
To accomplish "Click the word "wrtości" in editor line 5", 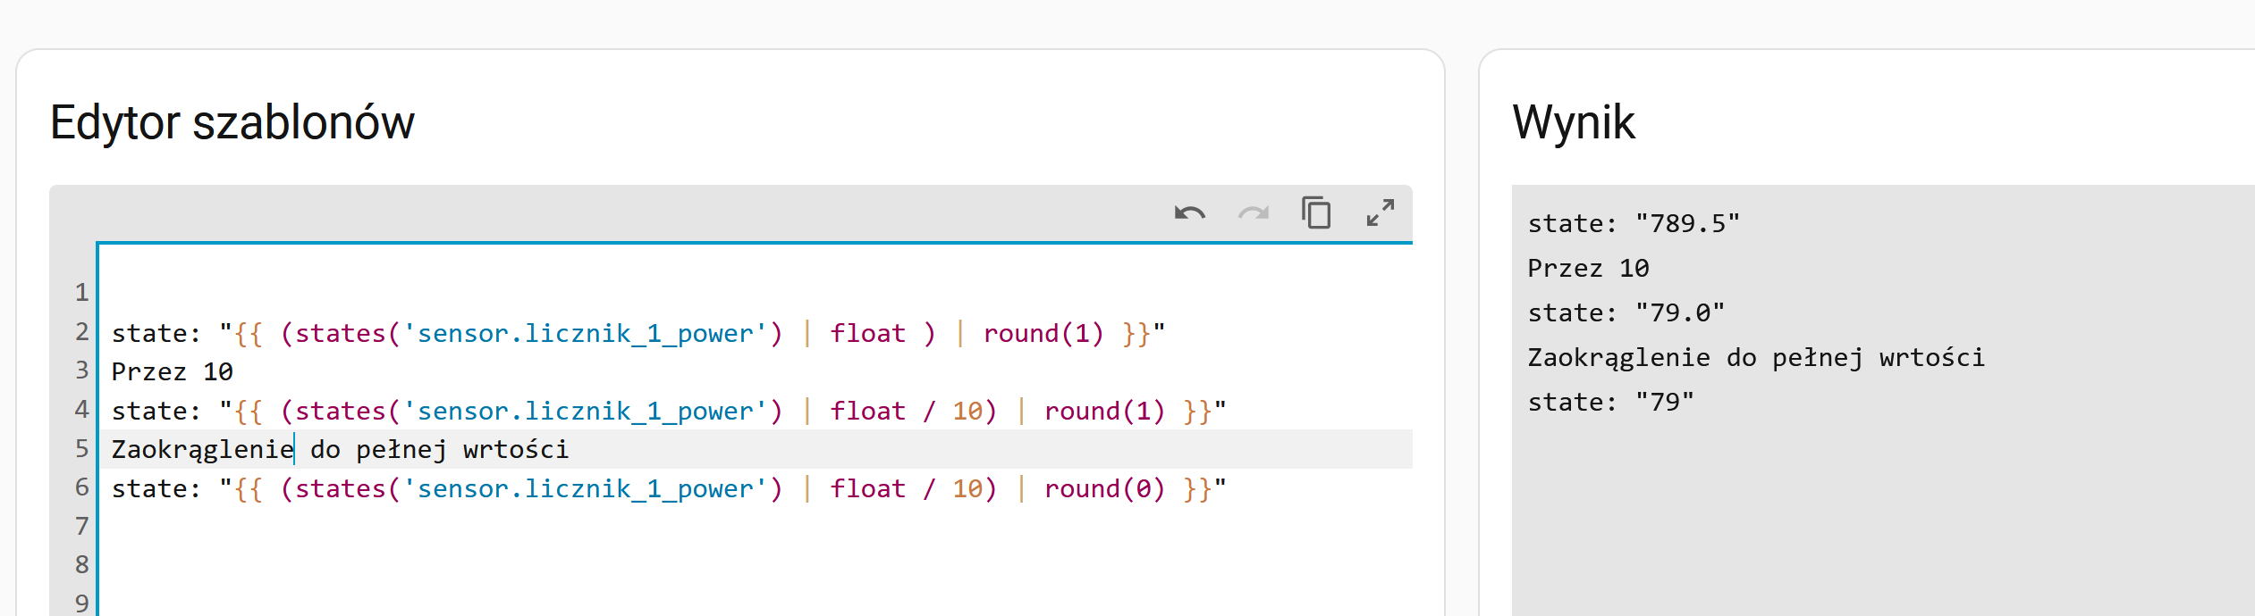I will (516, 450).
